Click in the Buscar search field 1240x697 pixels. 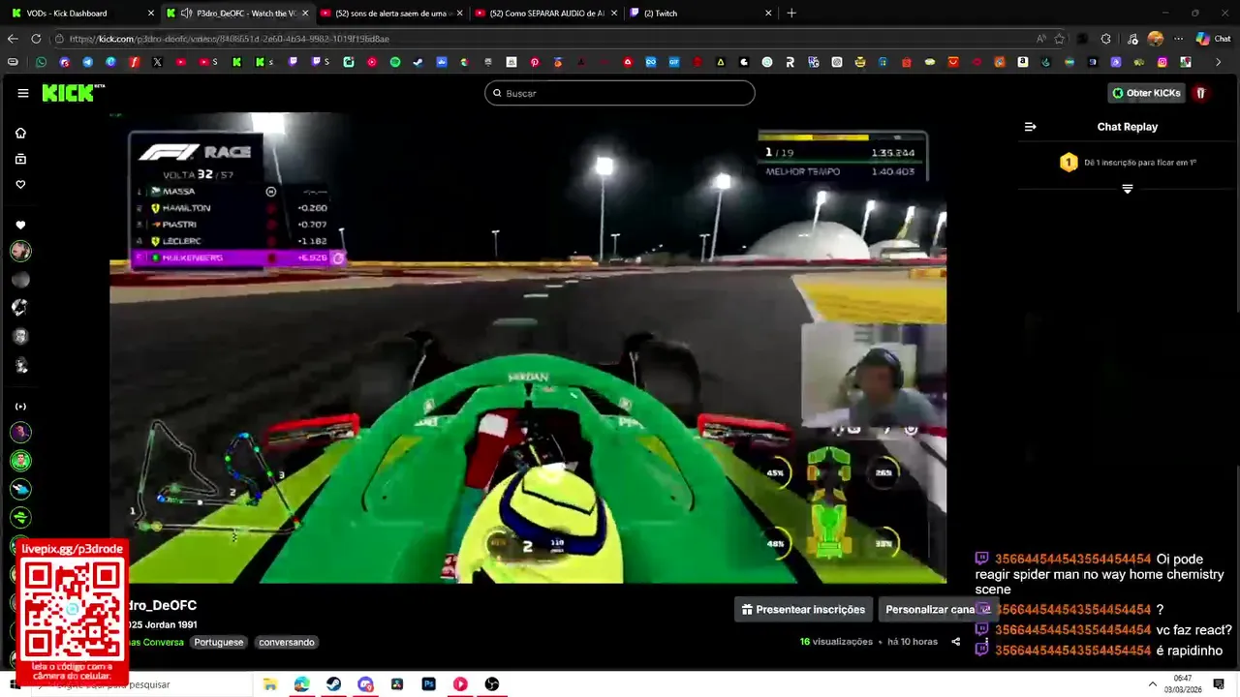[x=620, y=93]
